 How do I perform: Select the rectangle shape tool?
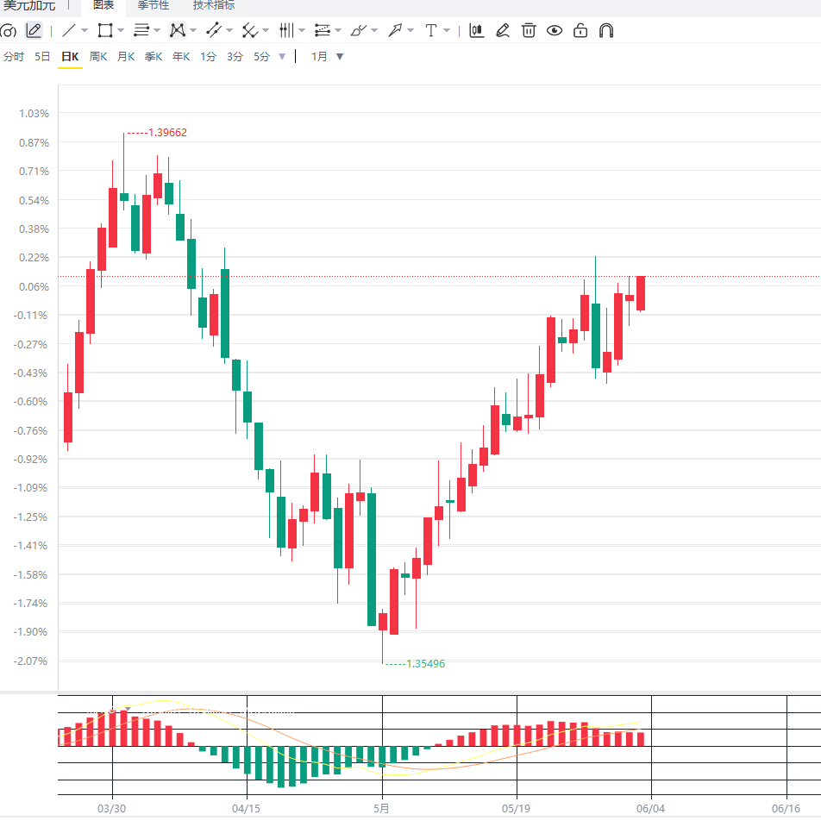coord(105,30)
